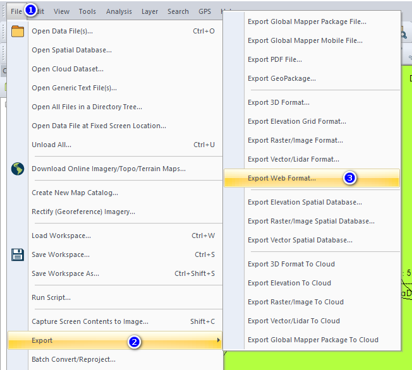The width and height of the screenshot is (412, 370).
Task: Open the File menu
Action: coord(16,11)
